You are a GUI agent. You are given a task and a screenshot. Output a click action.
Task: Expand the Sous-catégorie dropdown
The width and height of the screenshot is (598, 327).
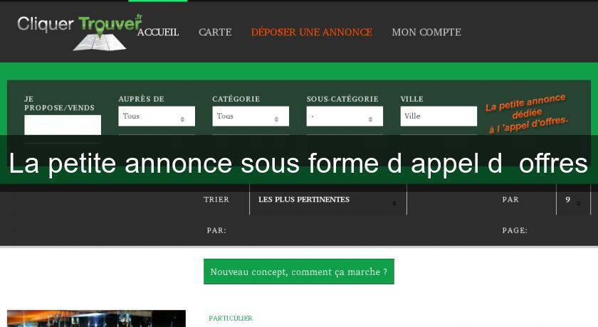click(345, 116)
